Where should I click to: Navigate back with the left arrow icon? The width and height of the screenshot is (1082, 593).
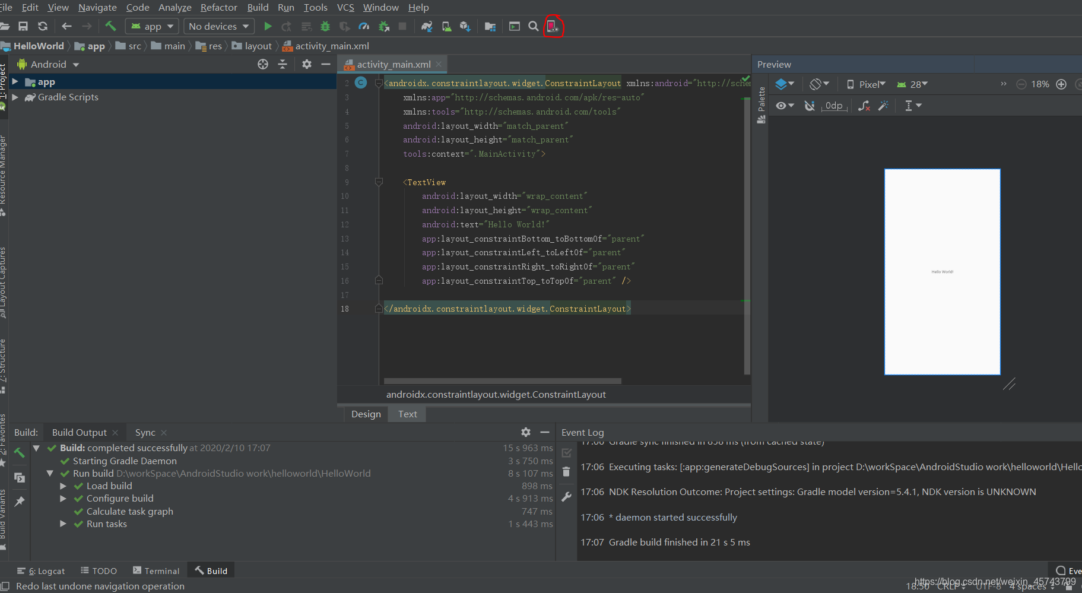[x=66, y=26]
